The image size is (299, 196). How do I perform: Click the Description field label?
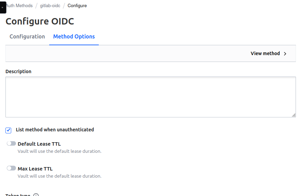pyautogui.click(x=19, y=71)
